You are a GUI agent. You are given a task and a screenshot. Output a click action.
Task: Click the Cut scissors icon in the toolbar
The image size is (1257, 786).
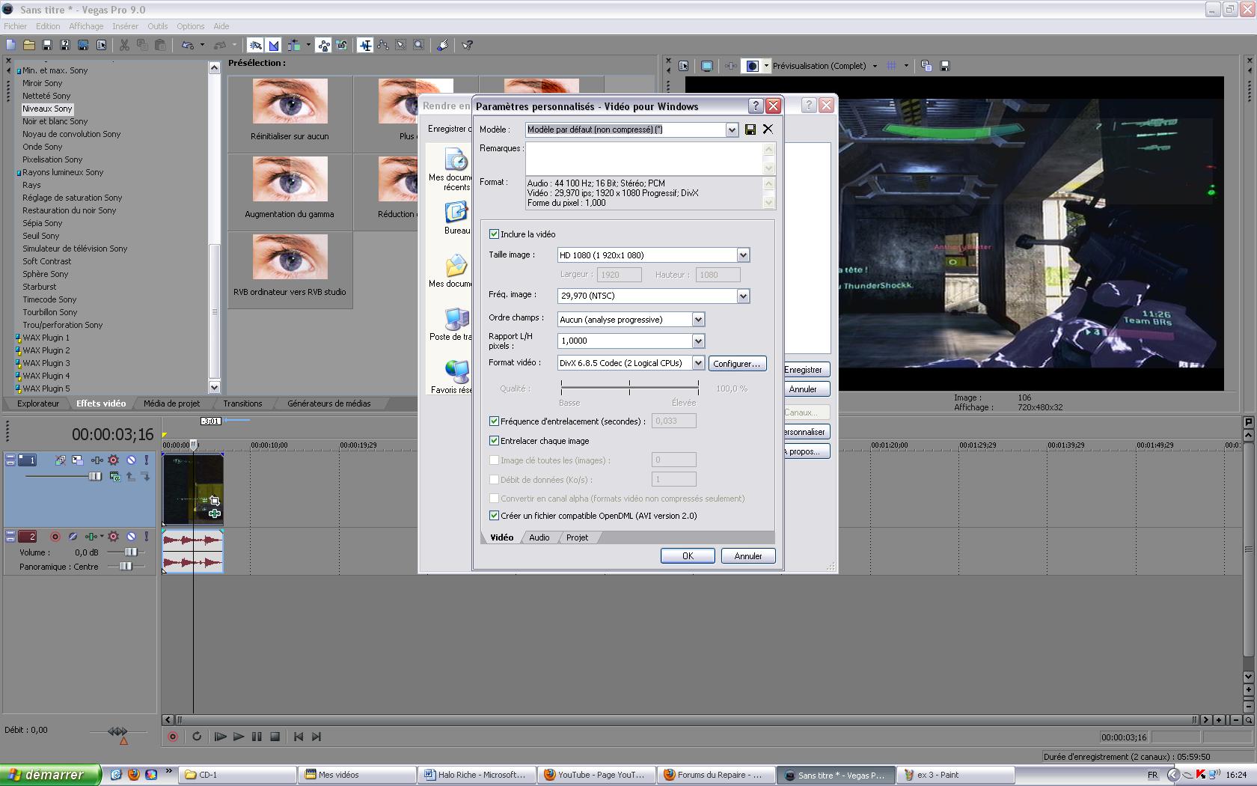124,46
